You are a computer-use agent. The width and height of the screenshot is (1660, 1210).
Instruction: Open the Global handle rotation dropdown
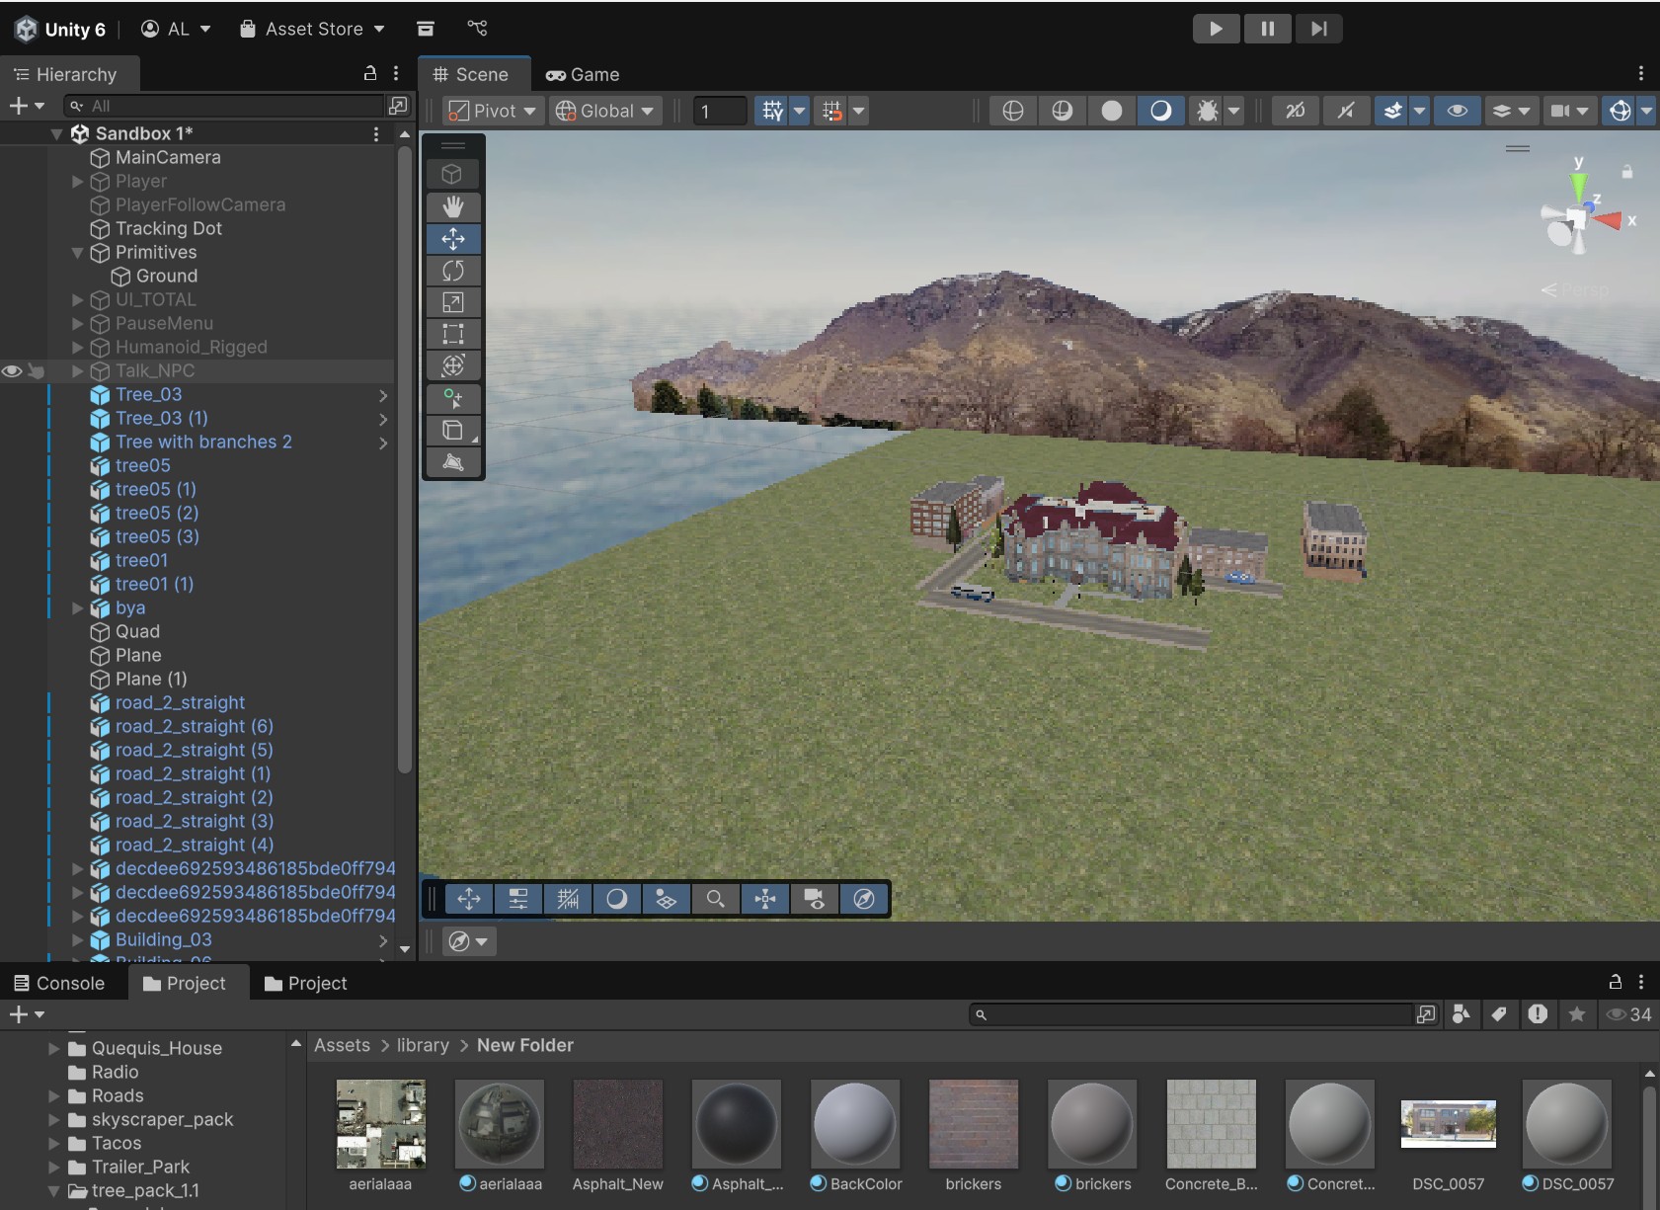pyautogui.click(x=605, y=111)
